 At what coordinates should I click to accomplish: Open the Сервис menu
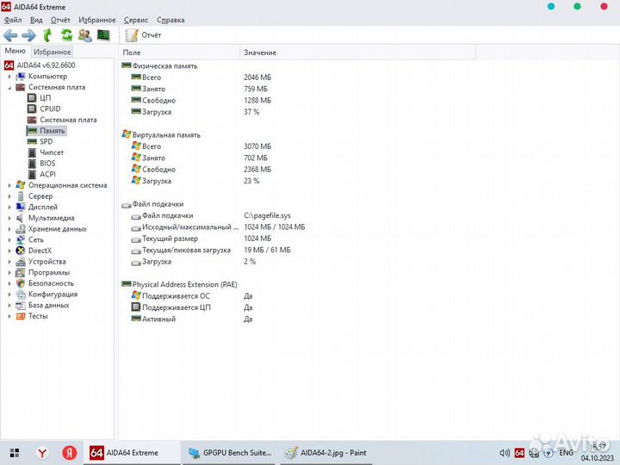coord(135,19)
